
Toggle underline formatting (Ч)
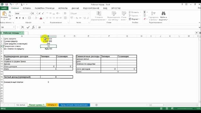[x=23, y=18]
